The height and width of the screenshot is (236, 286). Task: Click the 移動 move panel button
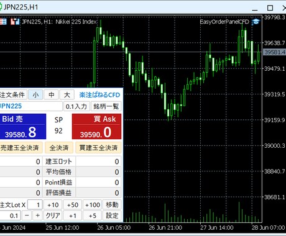(112, 205)
